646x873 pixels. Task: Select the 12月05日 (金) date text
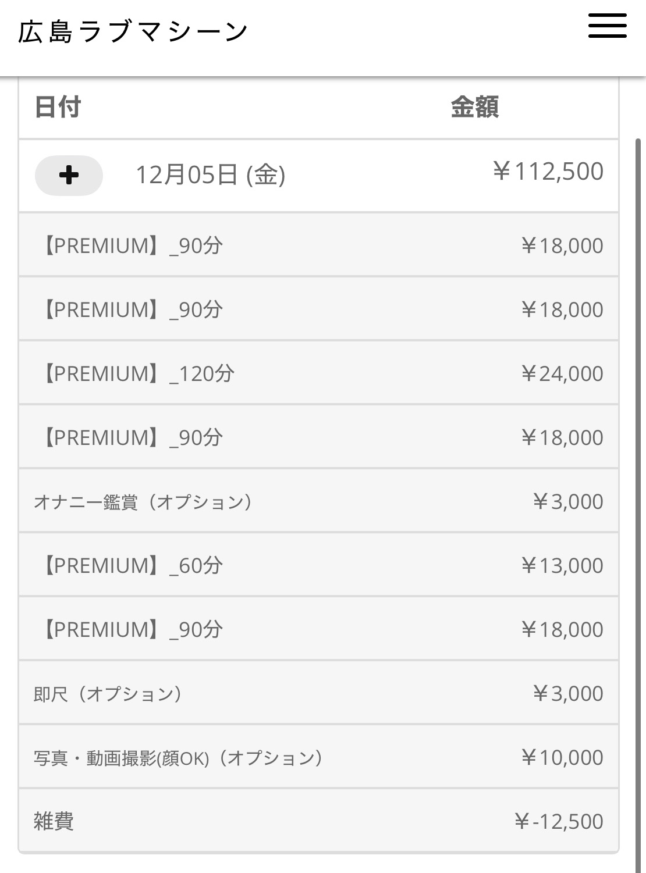pyautogui.click(x=210, y=174)
